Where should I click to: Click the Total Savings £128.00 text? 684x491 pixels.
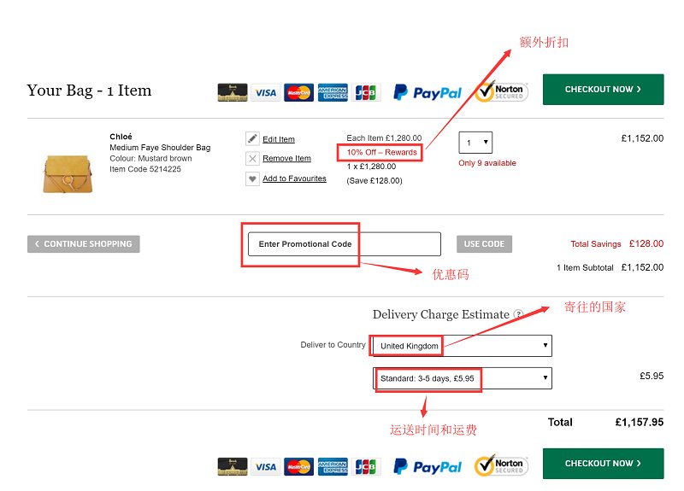point(616,244)
